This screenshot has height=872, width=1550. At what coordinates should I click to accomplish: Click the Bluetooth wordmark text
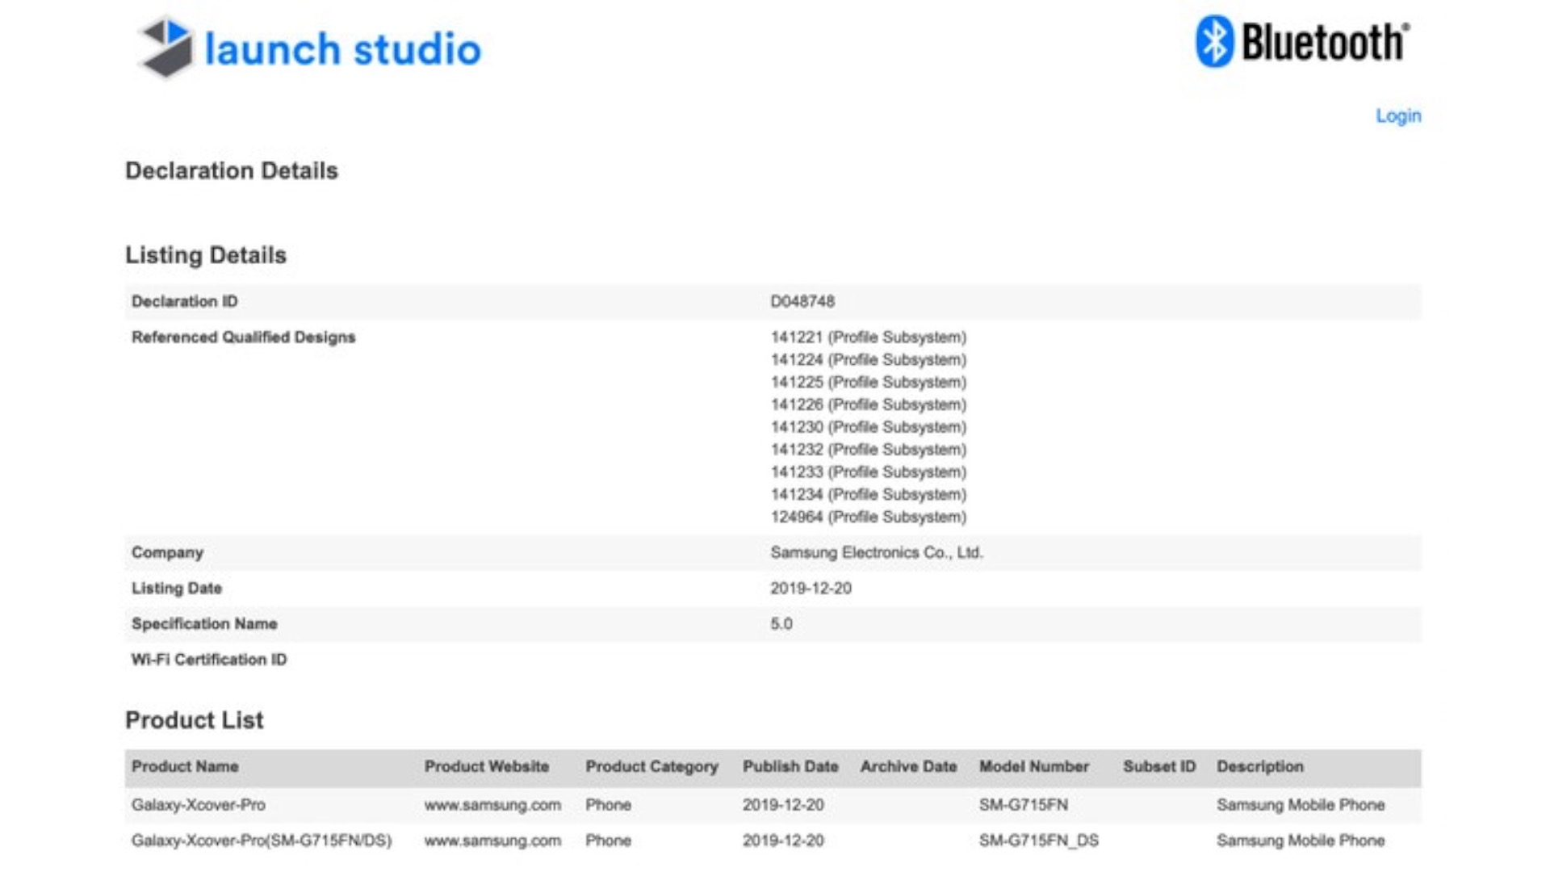tap(1326, 42)
